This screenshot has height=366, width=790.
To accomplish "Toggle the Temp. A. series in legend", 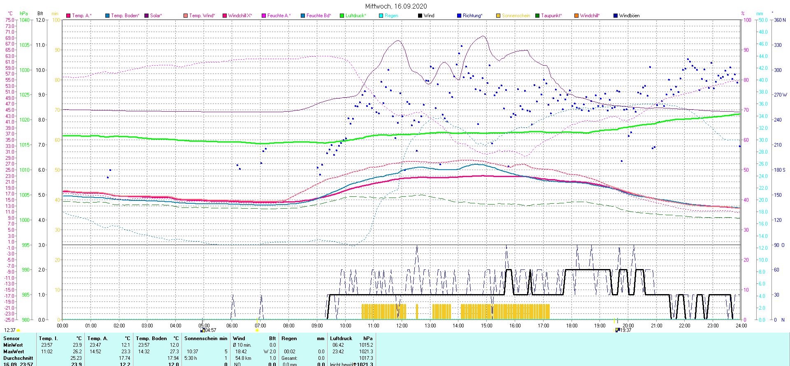I will coord(81,16).
